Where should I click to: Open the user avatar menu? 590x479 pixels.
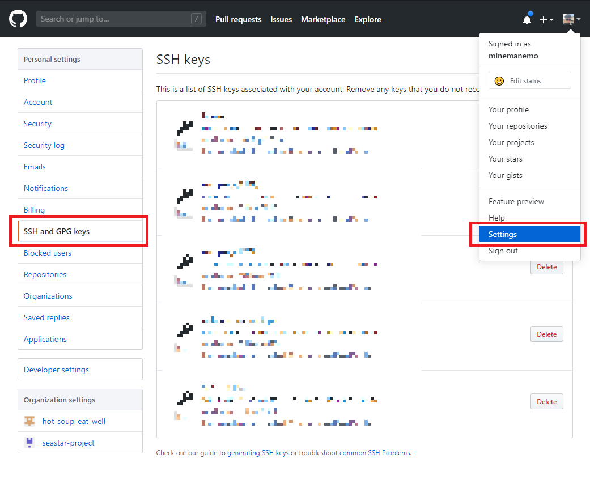571,19
